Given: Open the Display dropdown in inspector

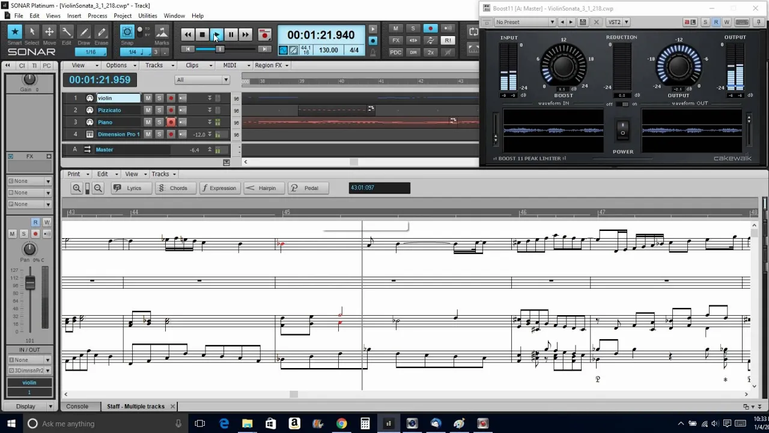Looking at the screenshot, I should (29, 407).
